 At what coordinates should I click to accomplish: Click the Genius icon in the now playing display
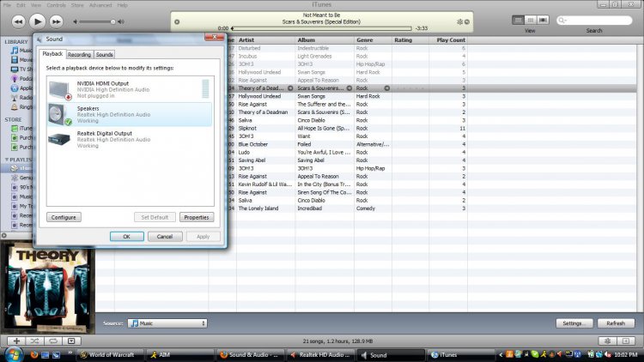[x=459, y=21]
